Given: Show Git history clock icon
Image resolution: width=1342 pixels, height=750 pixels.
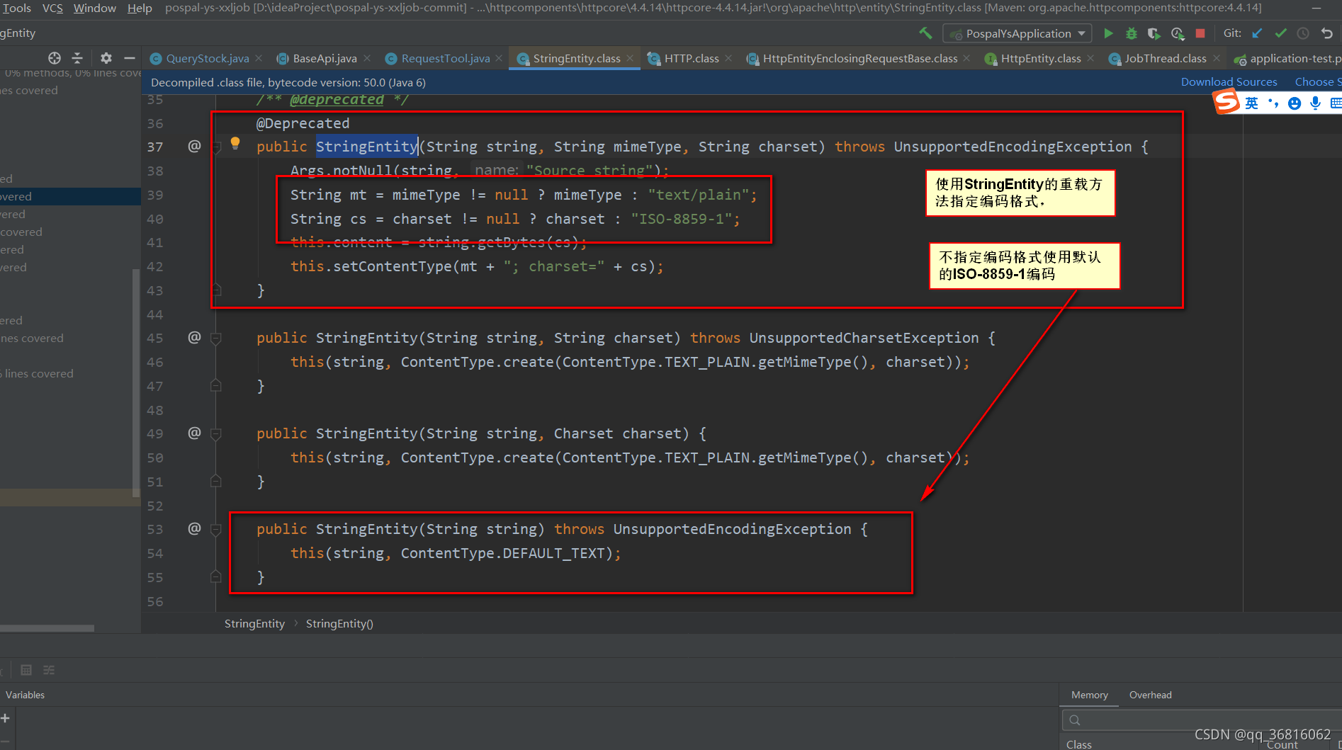Looking at the screenshot, I should pos(1303,33).
